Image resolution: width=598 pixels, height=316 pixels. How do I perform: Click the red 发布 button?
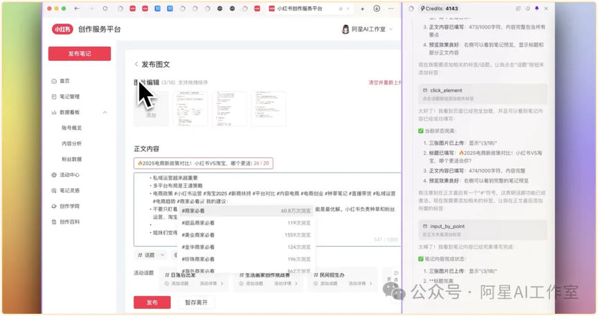tap(152, 302)
